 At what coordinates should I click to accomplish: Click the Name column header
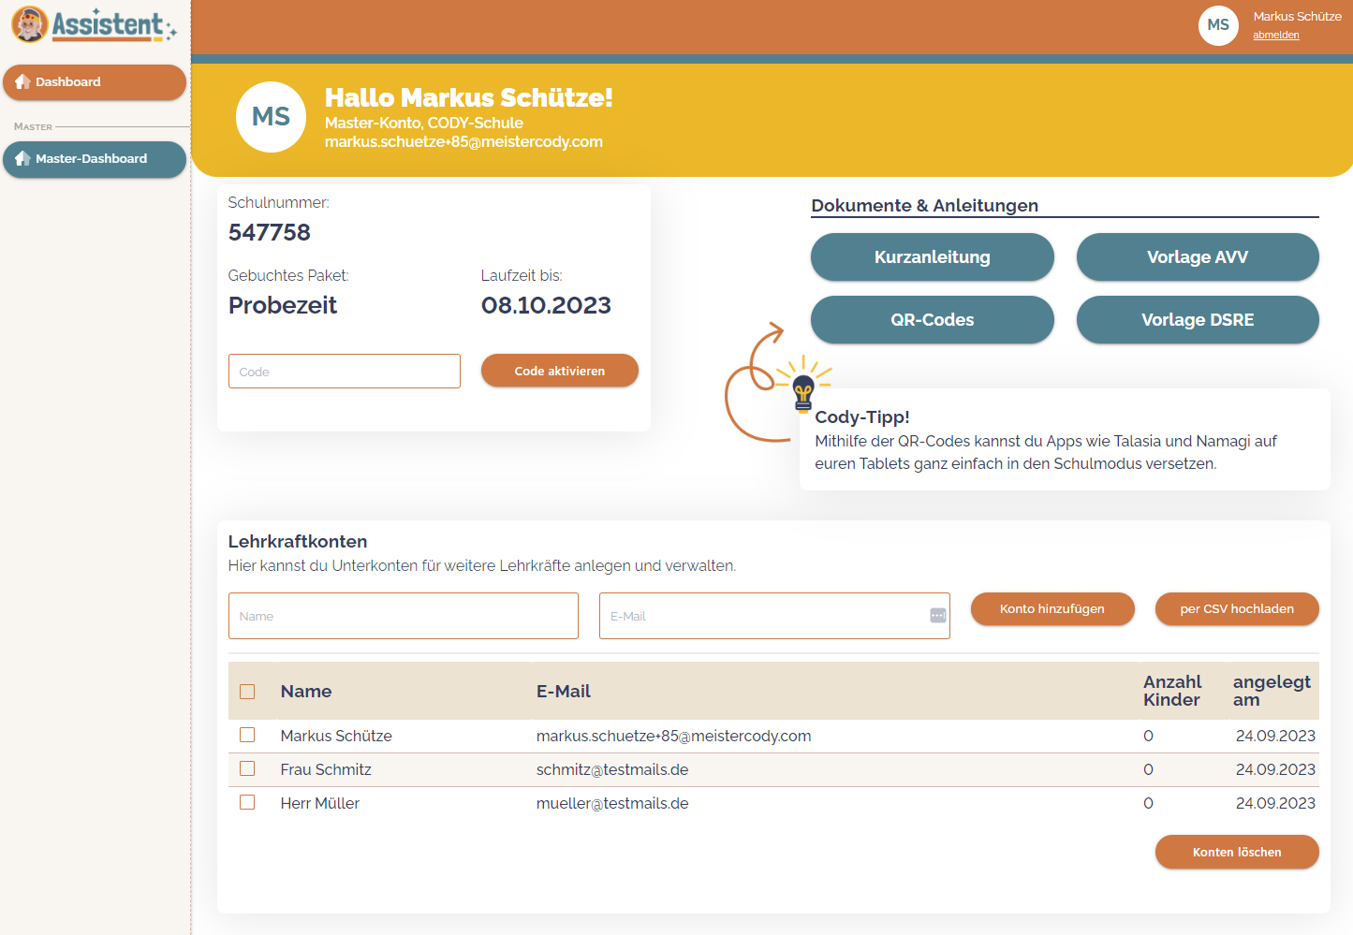click(x=306, y=692)
